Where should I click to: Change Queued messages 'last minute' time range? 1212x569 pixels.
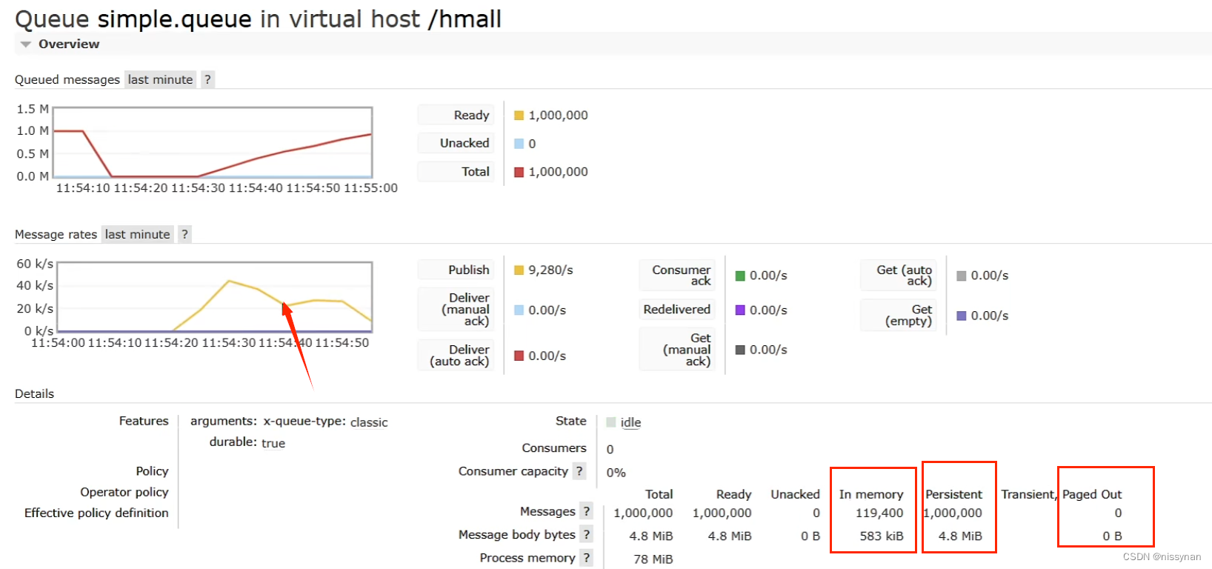(x=160, y=79)
